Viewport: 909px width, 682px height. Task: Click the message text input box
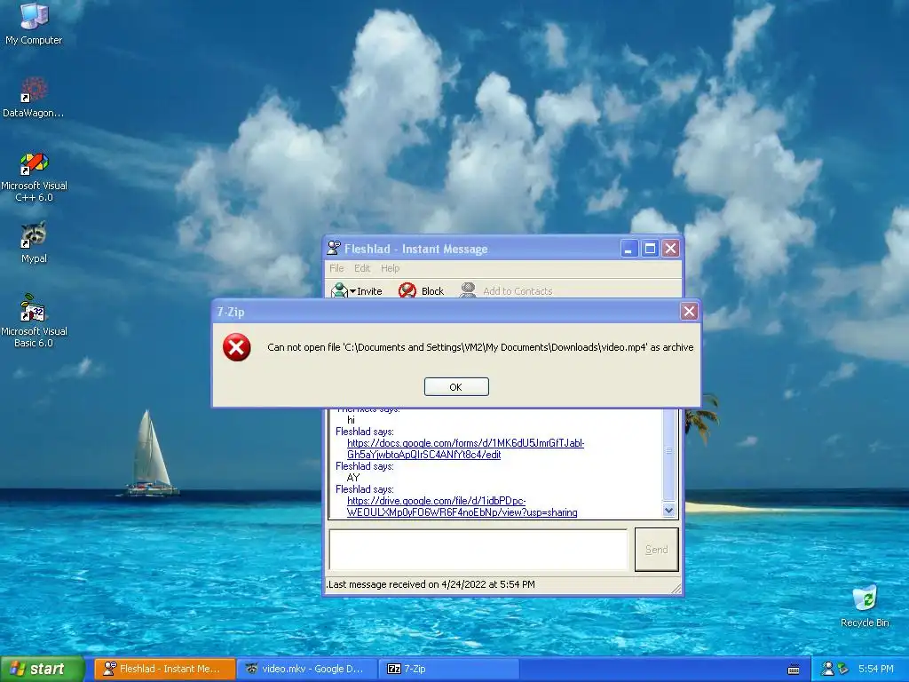tap(478, 549)
